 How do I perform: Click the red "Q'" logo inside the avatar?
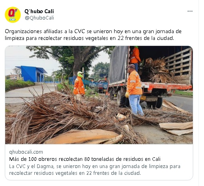click(13, 13)
